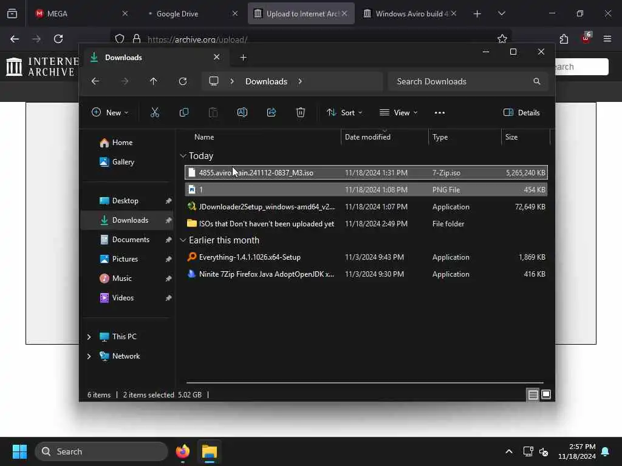Click the uBlock extension icon in Firefox

click(586, 38)
